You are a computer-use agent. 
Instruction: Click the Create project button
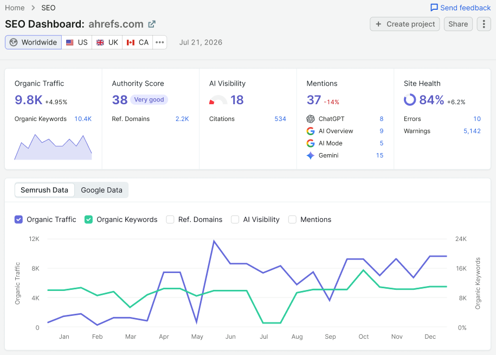point(405,24)
